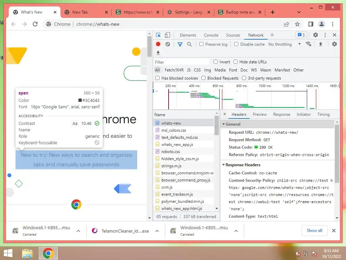
Task: Close the DevTools panel
Action: (x=335, y=35)
